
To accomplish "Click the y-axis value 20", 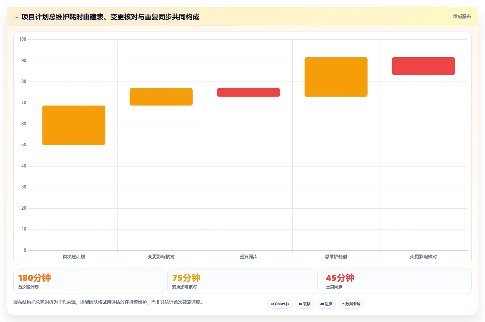I will tap(24, 208).
